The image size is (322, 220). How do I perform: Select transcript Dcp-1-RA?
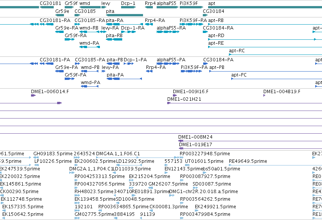tap(133, 28)
